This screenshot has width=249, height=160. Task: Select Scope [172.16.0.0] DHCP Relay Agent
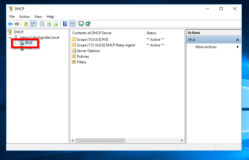pos(106,45)
